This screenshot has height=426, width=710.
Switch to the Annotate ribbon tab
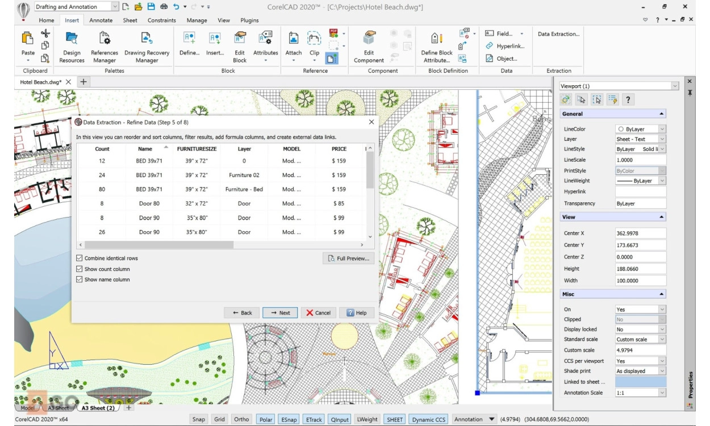click(x=101, y=20)
